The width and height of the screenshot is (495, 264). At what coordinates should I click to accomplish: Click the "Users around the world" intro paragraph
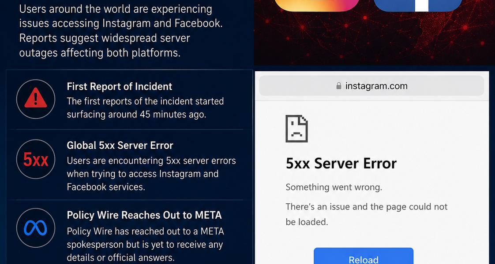pos(120,31)
